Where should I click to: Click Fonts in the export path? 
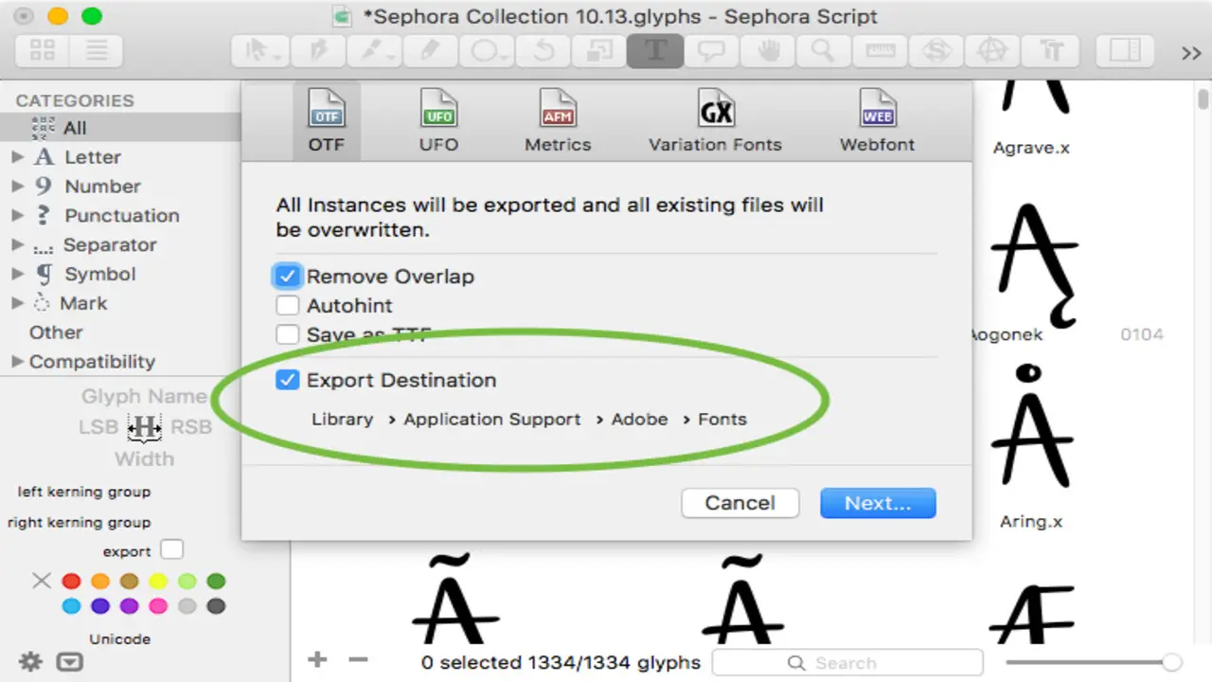(x=722, y=419)
